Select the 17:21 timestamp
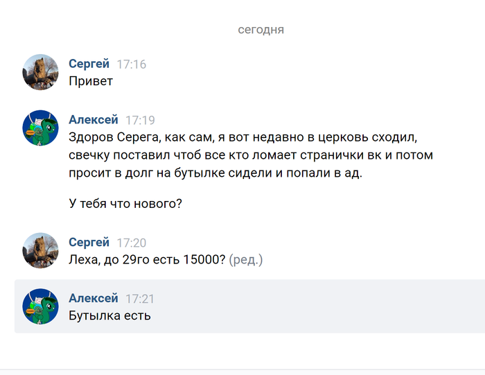 (139, 299)
